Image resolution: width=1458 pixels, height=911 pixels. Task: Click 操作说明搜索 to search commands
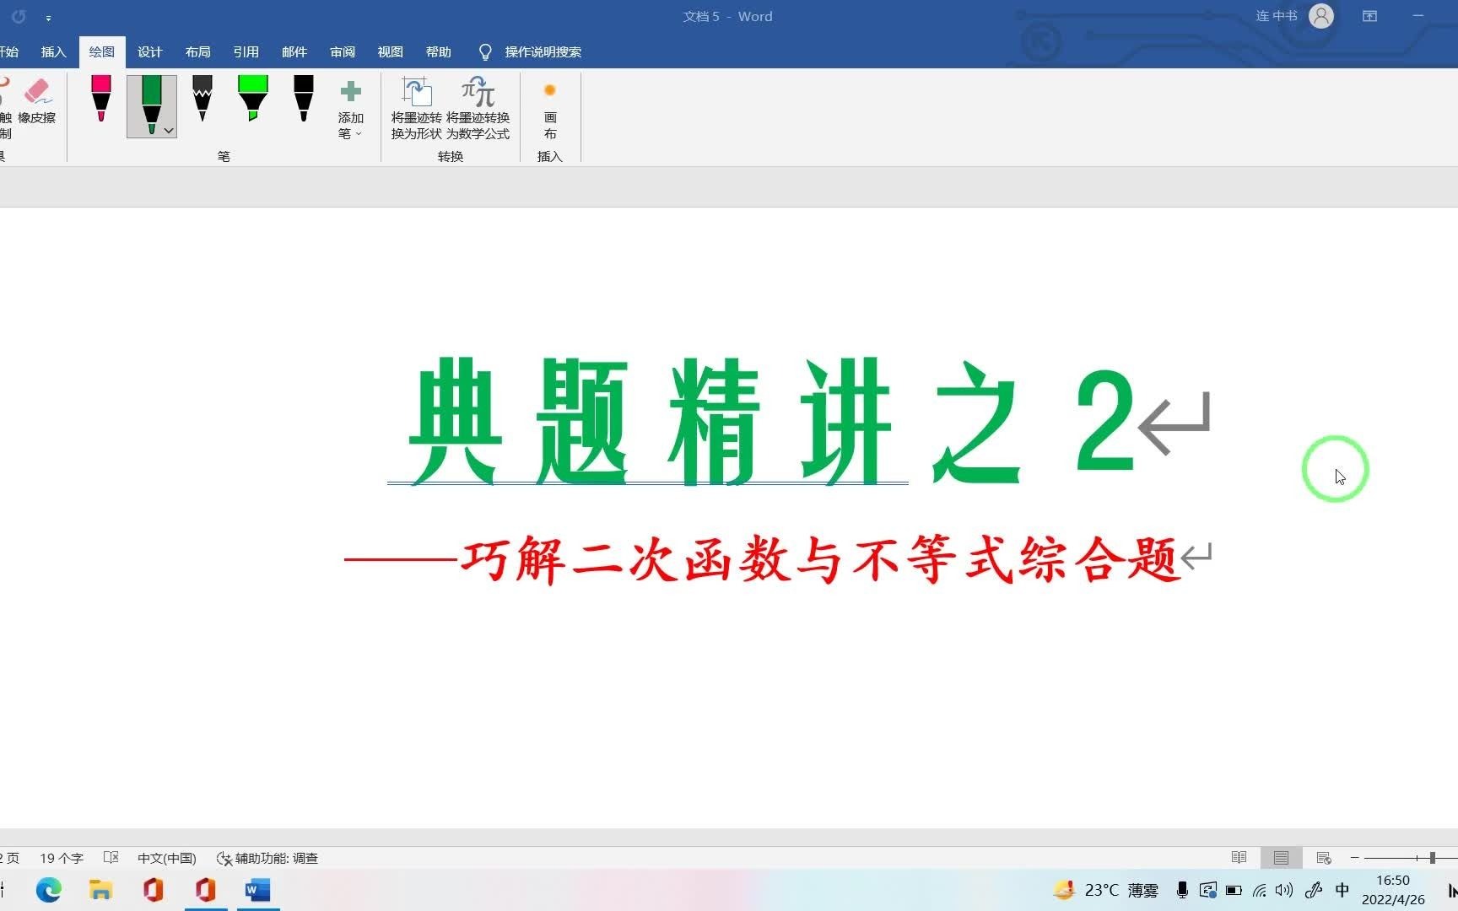pyautogui.click(x=542, y=51)
